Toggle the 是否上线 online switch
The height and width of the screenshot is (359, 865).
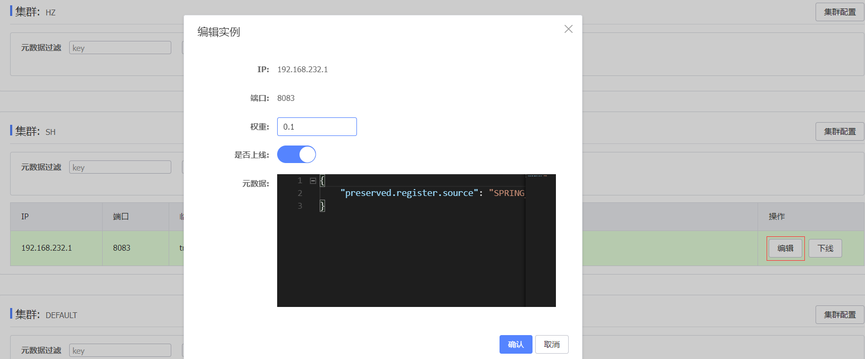296,155
